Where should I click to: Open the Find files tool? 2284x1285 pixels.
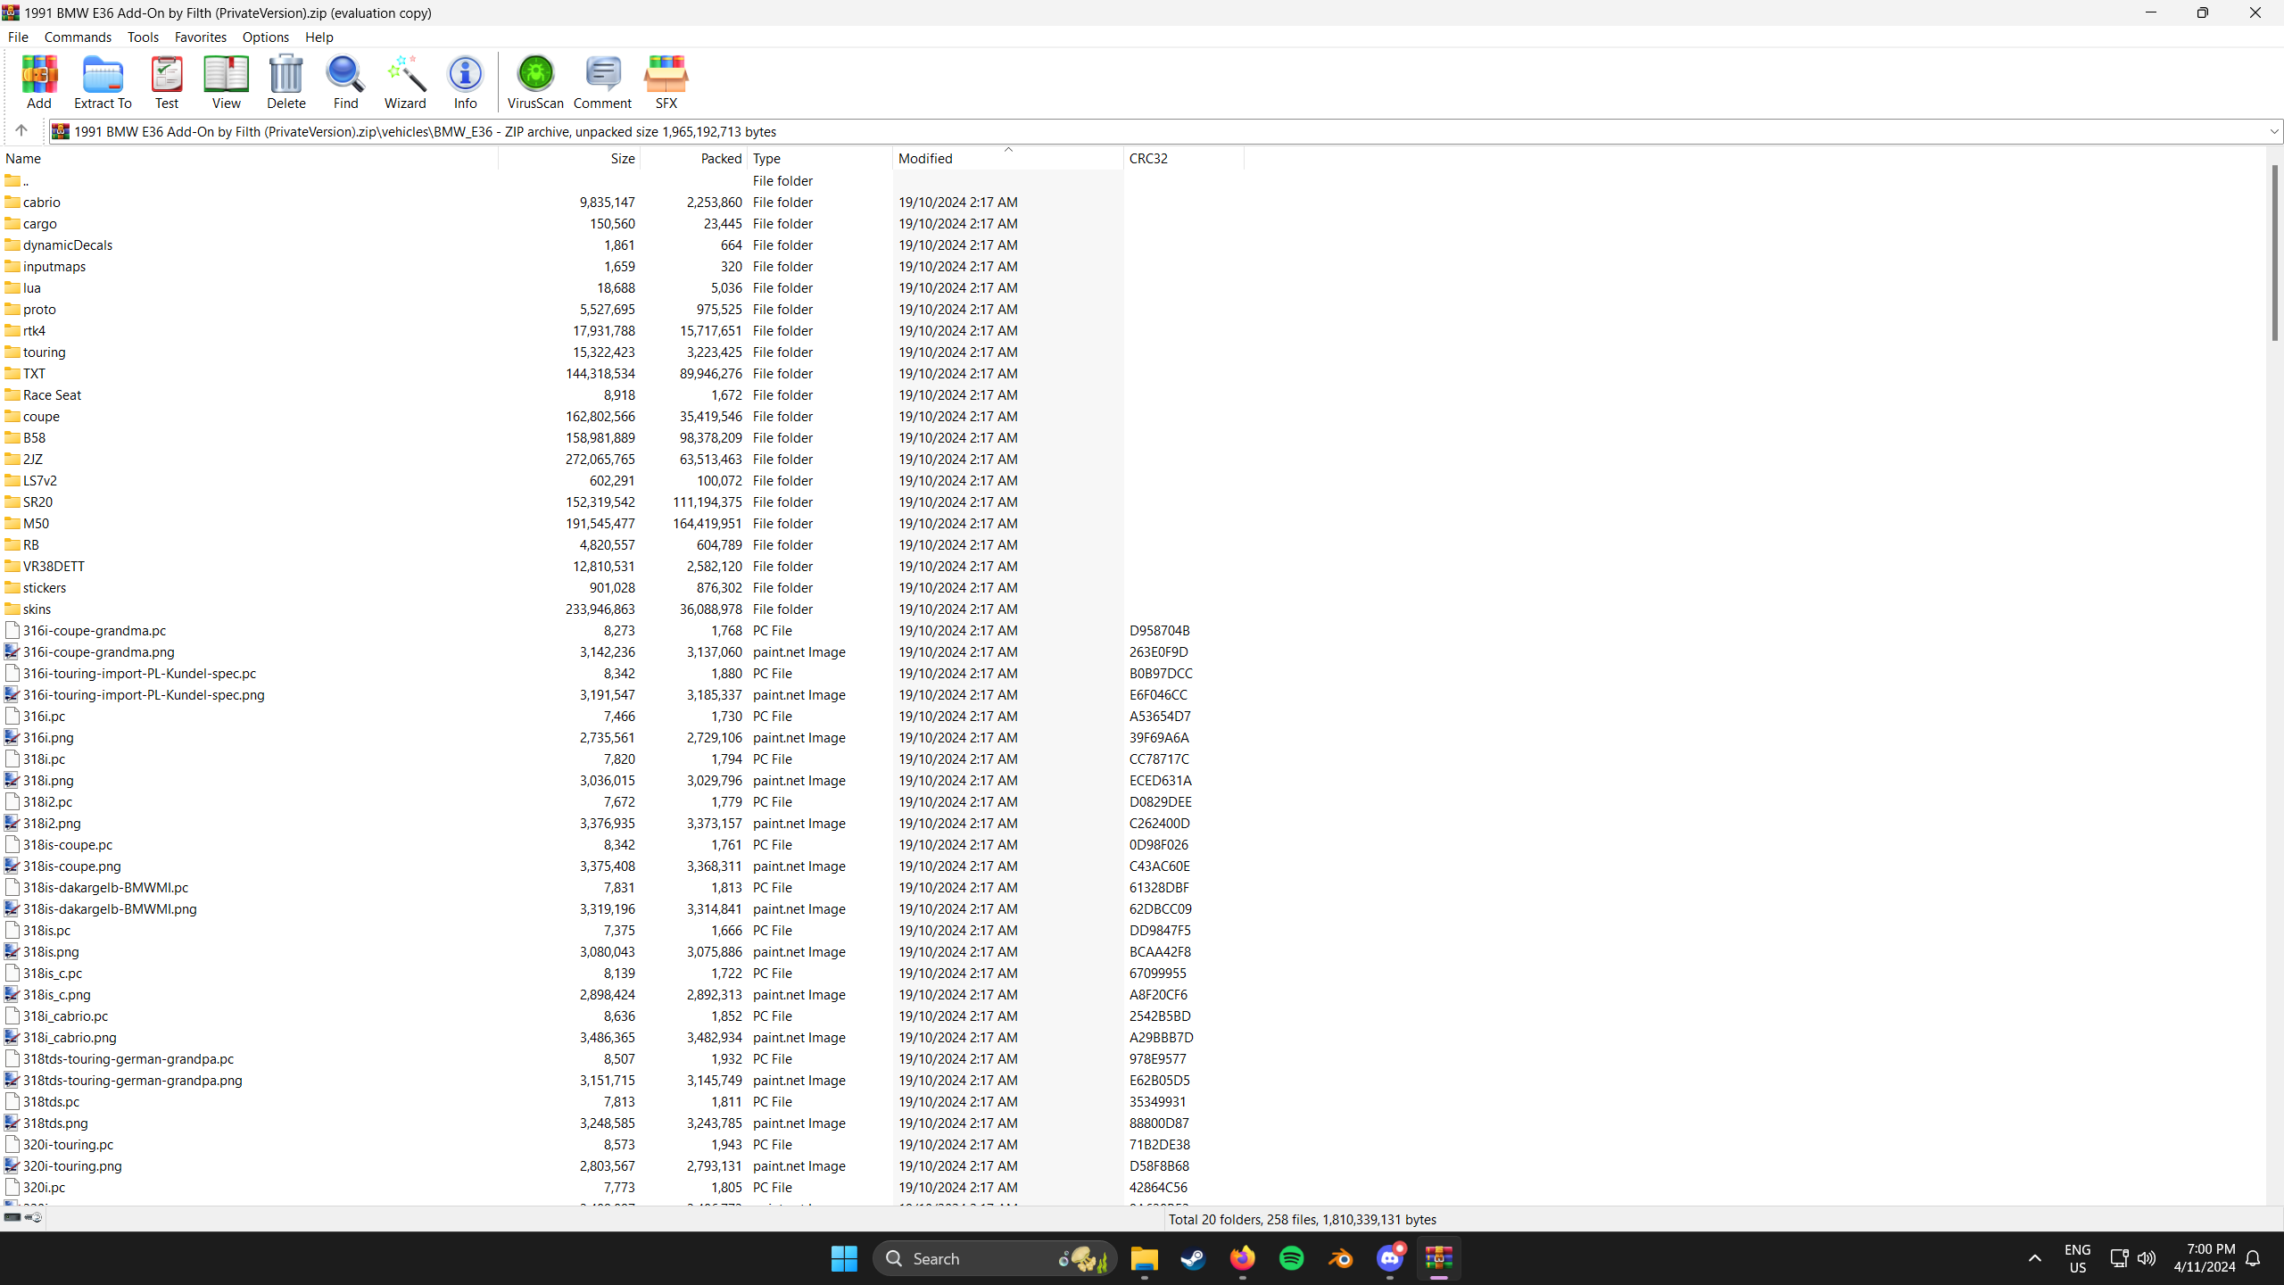[345, 82]
